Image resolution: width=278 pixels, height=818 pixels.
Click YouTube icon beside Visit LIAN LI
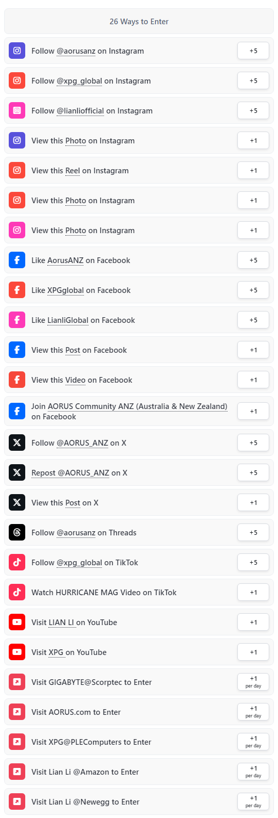pos(17,622)
